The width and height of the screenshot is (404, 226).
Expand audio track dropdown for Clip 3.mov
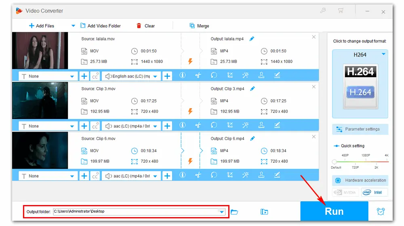coord(155,126)
